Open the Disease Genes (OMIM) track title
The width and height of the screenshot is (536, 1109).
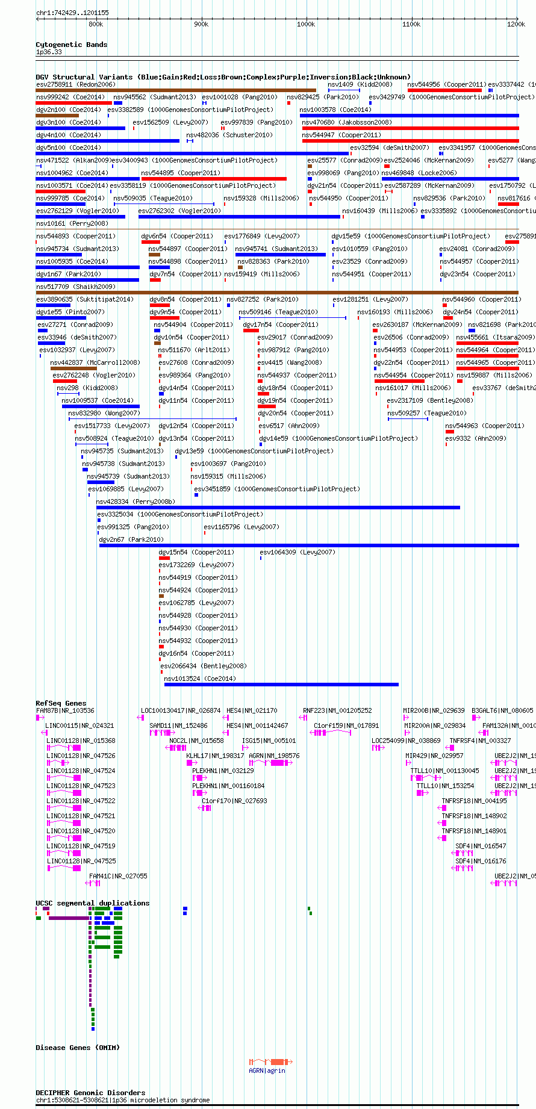click(x=78, y=1048)
